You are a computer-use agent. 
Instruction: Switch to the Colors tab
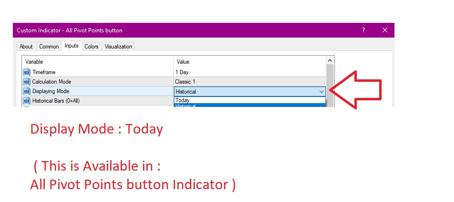[x=91, y=46]
